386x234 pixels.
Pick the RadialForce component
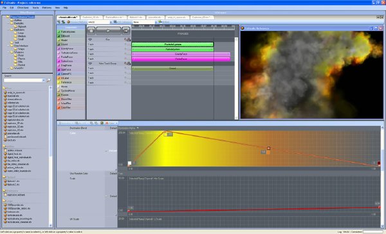[x=71, y=57]
